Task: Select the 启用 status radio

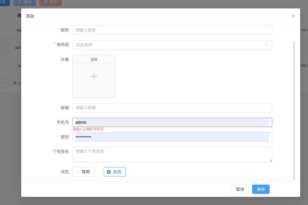Action: click(115, 172)
